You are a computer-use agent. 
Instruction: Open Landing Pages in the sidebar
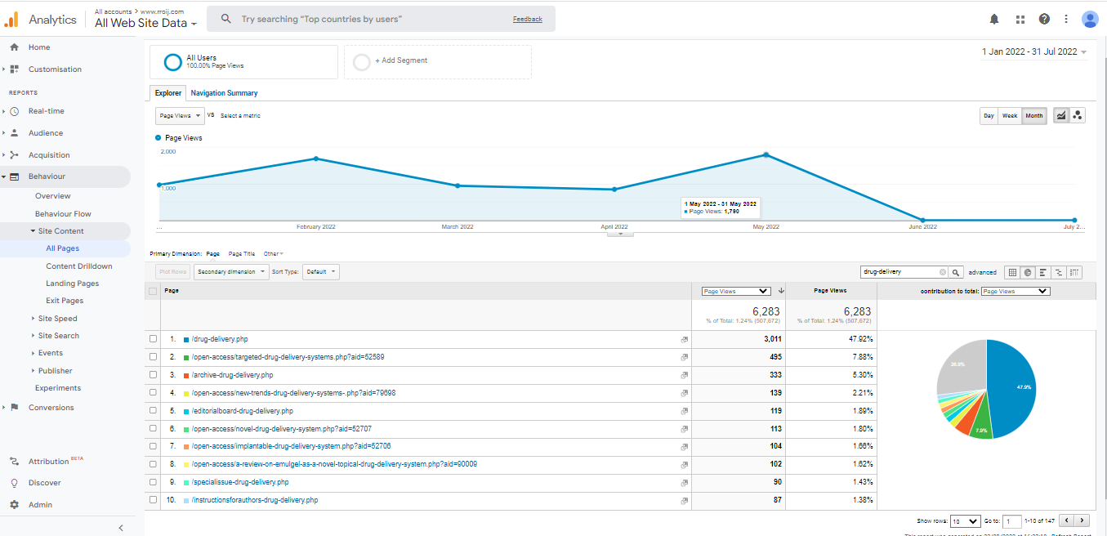point(72,284)
